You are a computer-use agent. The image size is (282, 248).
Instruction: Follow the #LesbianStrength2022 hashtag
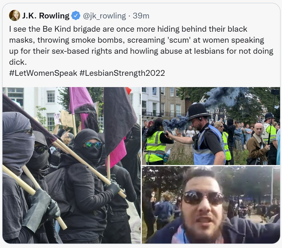point(122,73)
